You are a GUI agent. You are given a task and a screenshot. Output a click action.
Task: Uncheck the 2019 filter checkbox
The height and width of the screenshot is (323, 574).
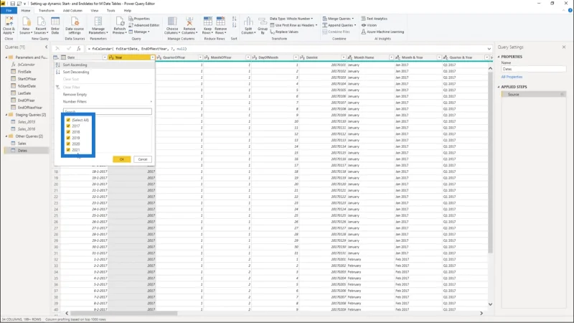(x=68, y=138)
